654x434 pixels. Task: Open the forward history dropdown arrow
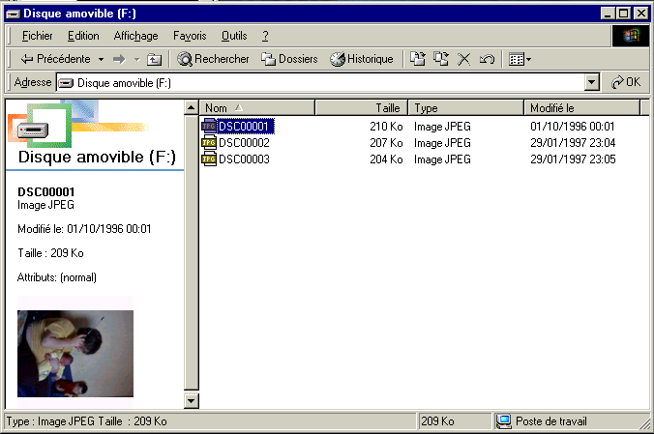point(136,60)
